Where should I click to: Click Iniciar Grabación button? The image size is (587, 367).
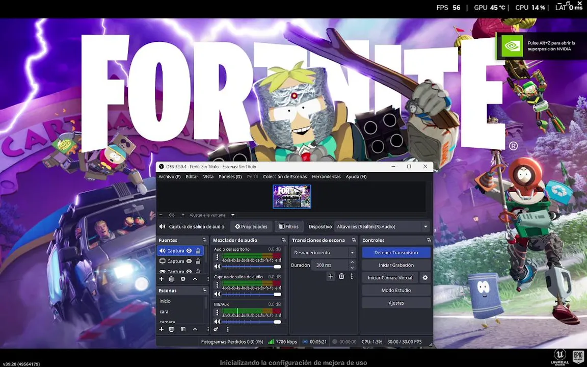(x=396, y=265)
